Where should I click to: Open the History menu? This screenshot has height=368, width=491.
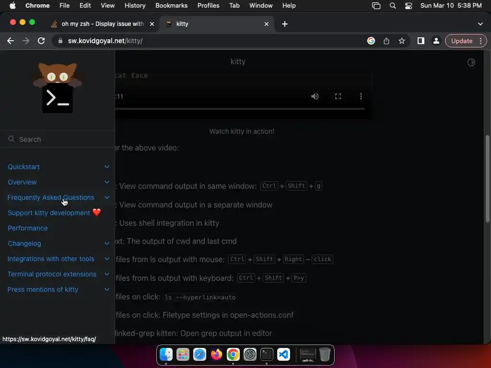(x=135, y=5)
